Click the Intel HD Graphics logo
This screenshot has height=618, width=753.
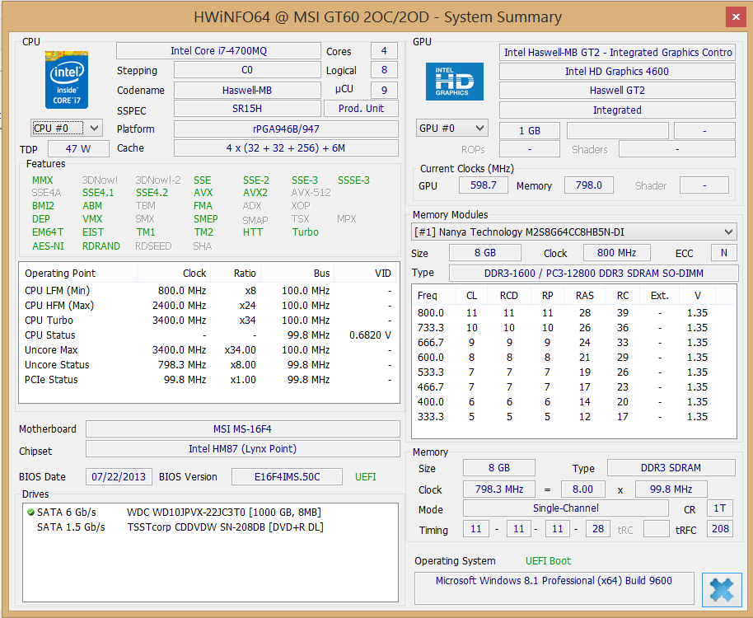[454, 82]
